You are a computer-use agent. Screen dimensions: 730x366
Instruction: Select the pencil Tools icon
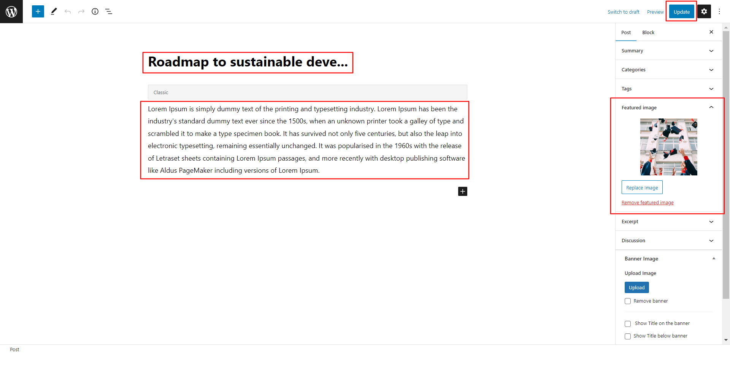tap(54, 11)
